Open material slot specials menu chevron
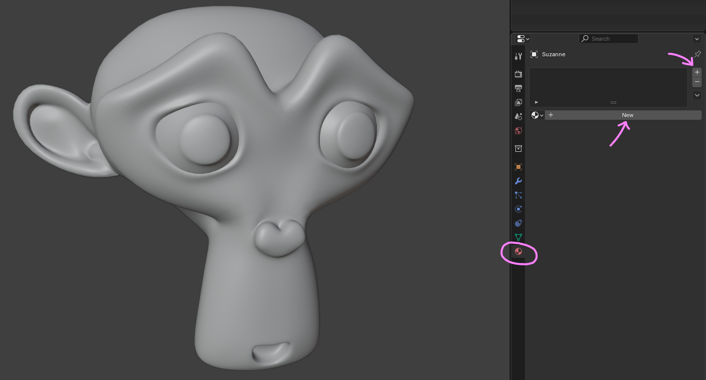 pos(697,95)
